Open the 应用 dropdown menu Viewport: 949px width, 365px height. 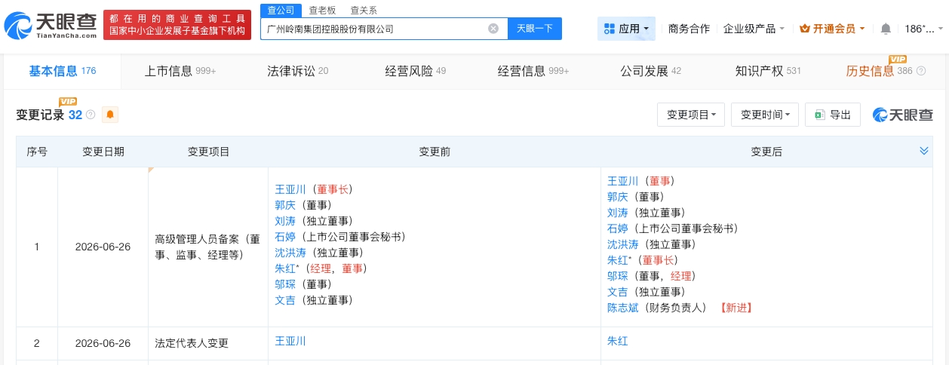[x=626, y=29]
